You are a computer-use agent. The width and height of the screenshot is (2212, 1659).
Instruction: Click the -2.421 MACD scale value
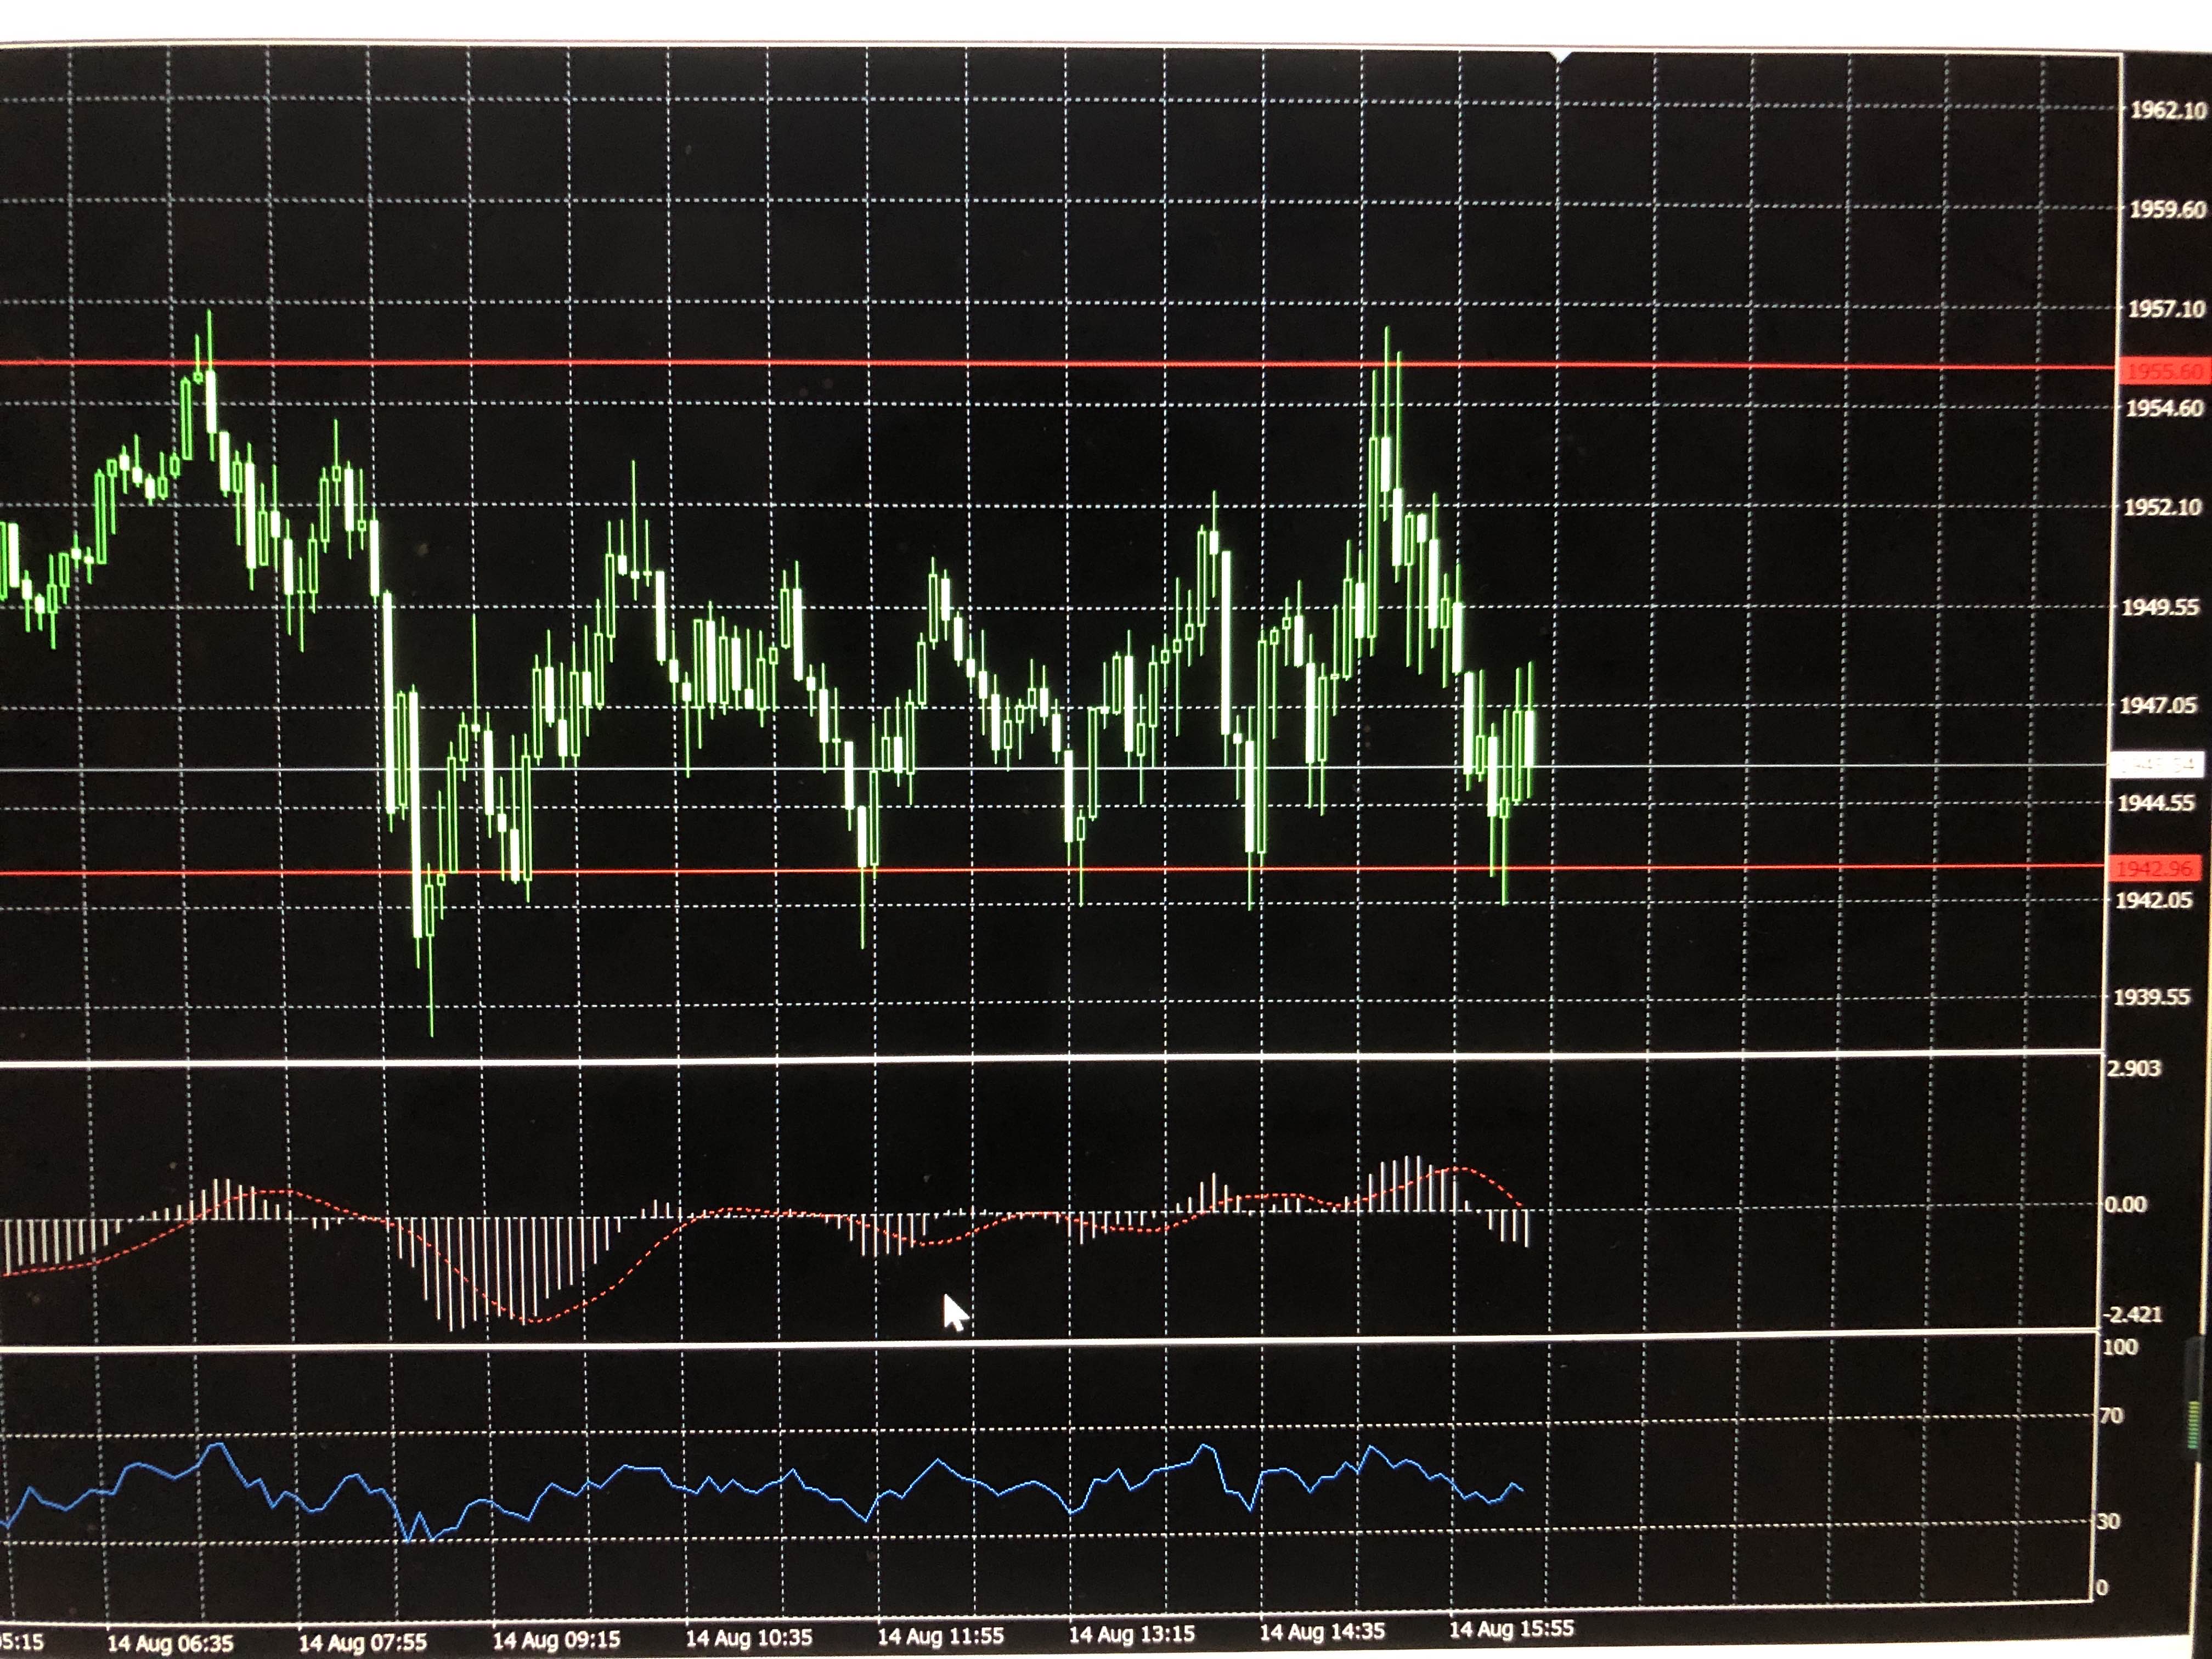pos(2132,1314)
